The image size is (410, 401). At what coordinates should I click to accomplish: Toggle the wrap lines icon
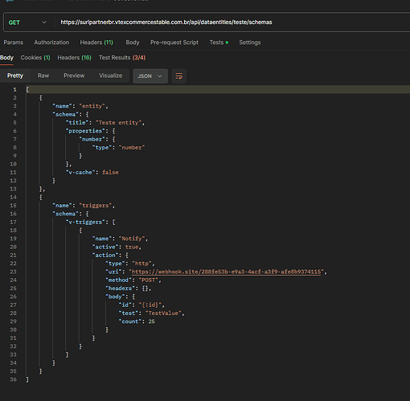point(179,76)
